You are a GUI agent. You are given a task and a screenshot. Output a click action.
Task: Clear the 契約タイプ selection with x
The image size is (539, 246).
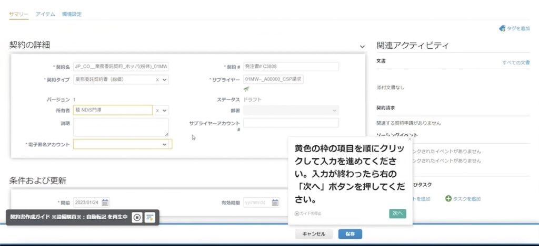pos(157,80)
